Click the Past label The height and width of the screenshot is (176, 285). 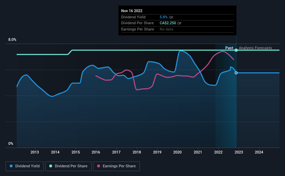(229, 48)
